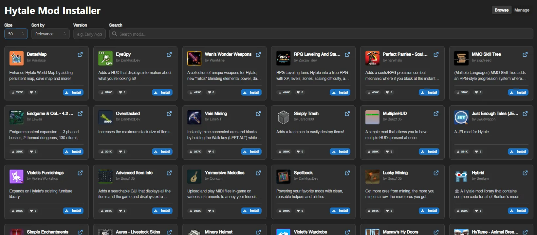Open Overstacked external link icon
This screenshot has height=235, width=537.
(169, 114)
